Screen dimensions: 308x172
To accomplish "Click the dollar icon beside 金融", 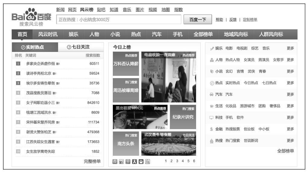I will pos(211,129).
